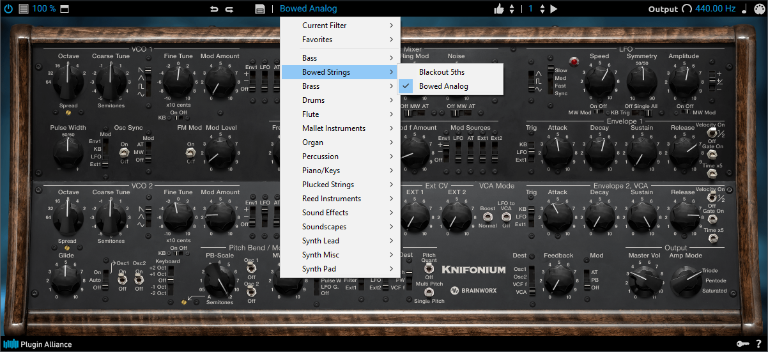Click the VCO 1 Octave knob
768x352 pixels.
coord(68,82)
